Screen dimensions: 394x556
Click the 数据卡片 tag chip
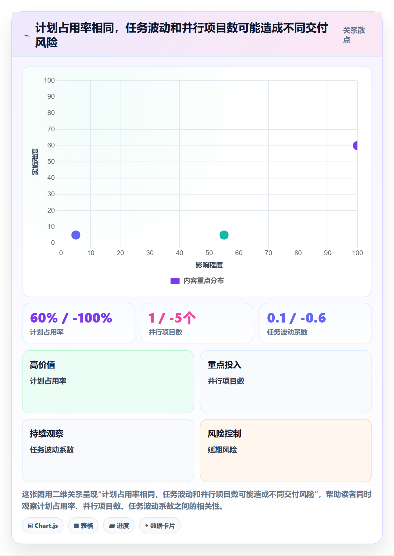(160, 526)
